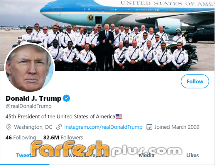
Task: Click the Joined March 2009 text
Action: click(177, 127)
